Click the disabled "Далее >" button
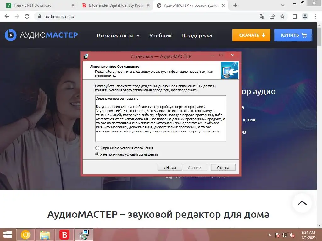322x241 pixels. tap(194, 168)
